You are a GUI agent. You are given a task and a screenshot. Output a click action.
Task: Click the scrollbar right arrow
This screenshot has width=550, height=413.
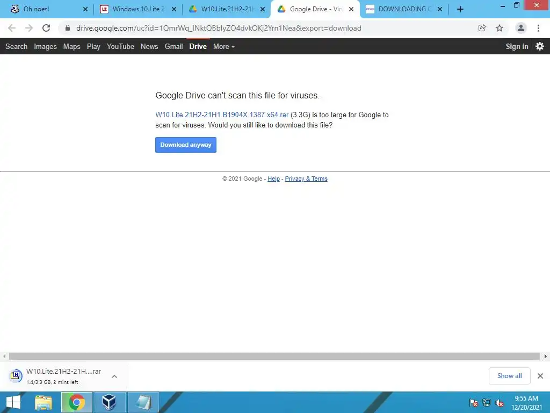pos(546,356)
